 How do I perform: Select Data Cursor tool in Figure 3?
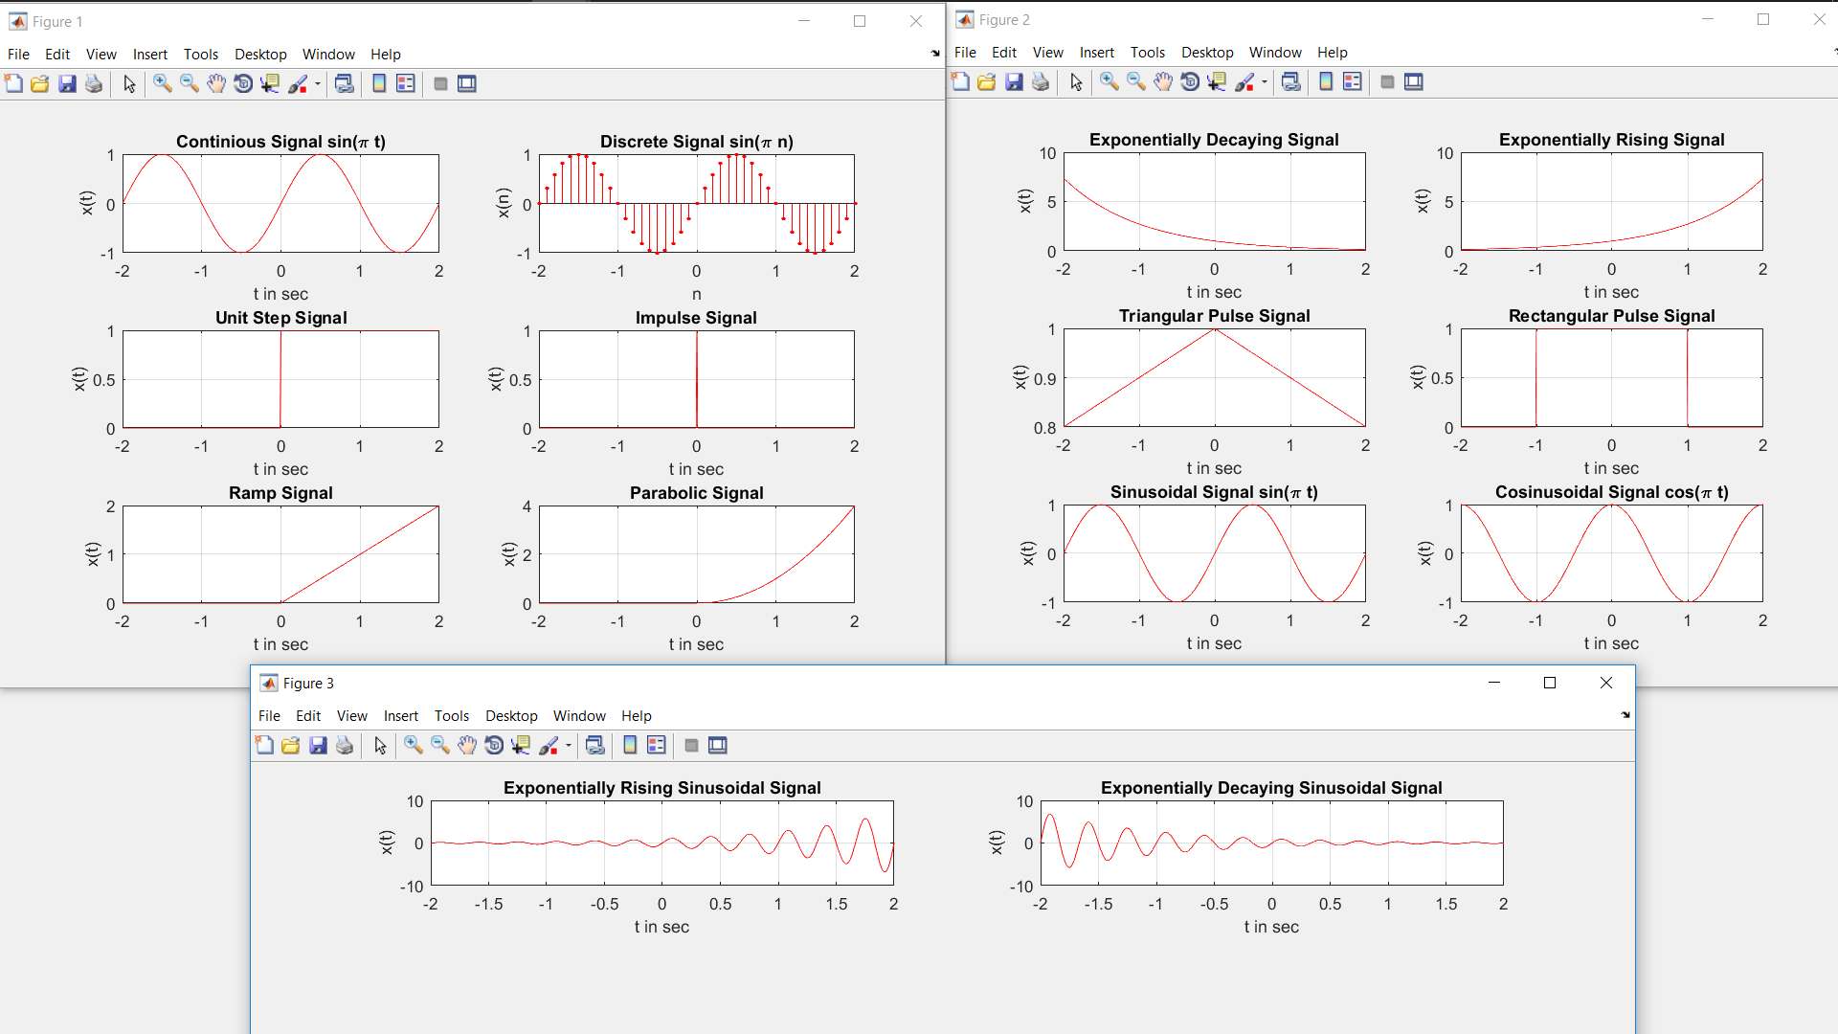pyautogui.click(x=521, y=746)
